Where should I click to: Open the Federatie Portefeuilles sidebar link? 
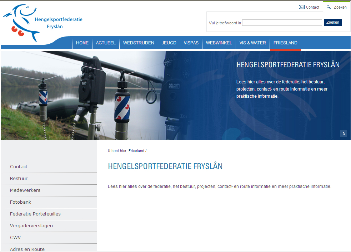point(35,214)
